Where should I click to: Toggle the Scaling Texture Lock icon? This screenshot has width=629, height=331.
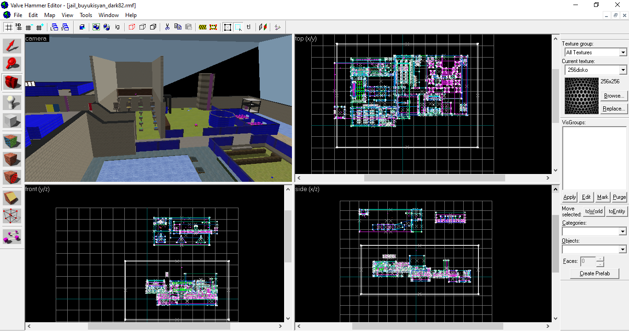[x=263, y=27]
